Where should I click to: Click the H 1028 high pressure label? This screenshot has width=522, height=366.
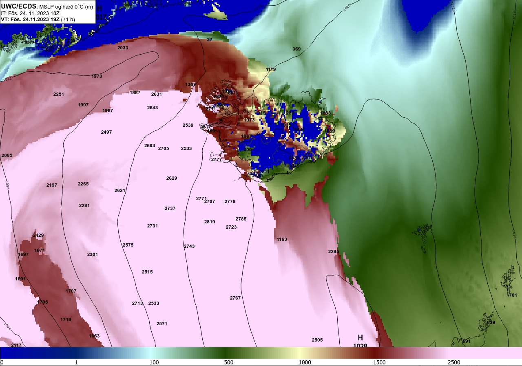(x=360, y=342)
